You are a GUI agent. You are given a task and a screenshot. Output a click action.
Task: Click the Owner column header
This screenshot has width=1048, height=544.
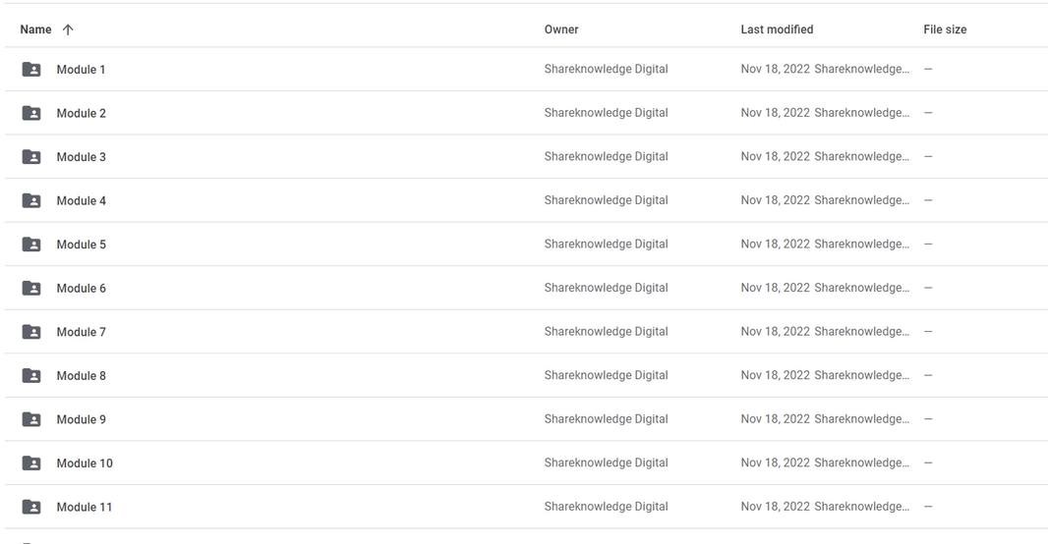click(x=560, y=29)
